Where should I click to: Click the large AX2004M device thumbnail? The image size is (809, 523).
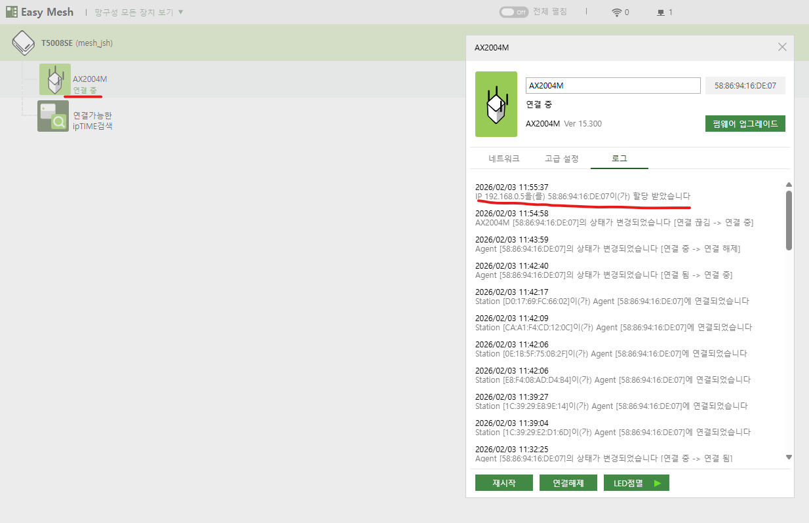496,104
